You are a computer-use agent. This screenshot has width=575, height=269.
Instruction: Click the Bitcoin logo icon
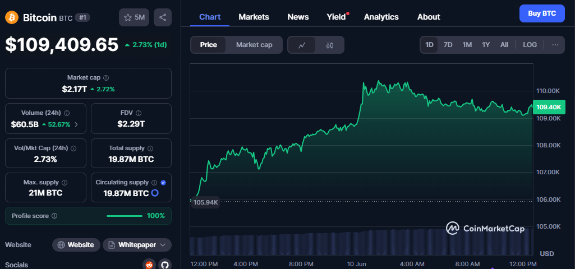tap(12, 17)
